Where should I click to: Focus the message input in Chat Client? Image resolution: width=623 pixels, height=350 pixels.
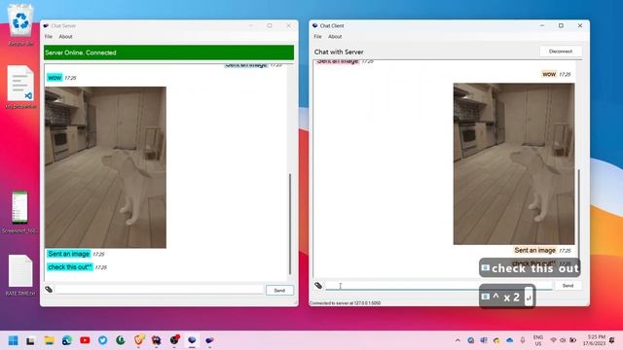point(439,285)
